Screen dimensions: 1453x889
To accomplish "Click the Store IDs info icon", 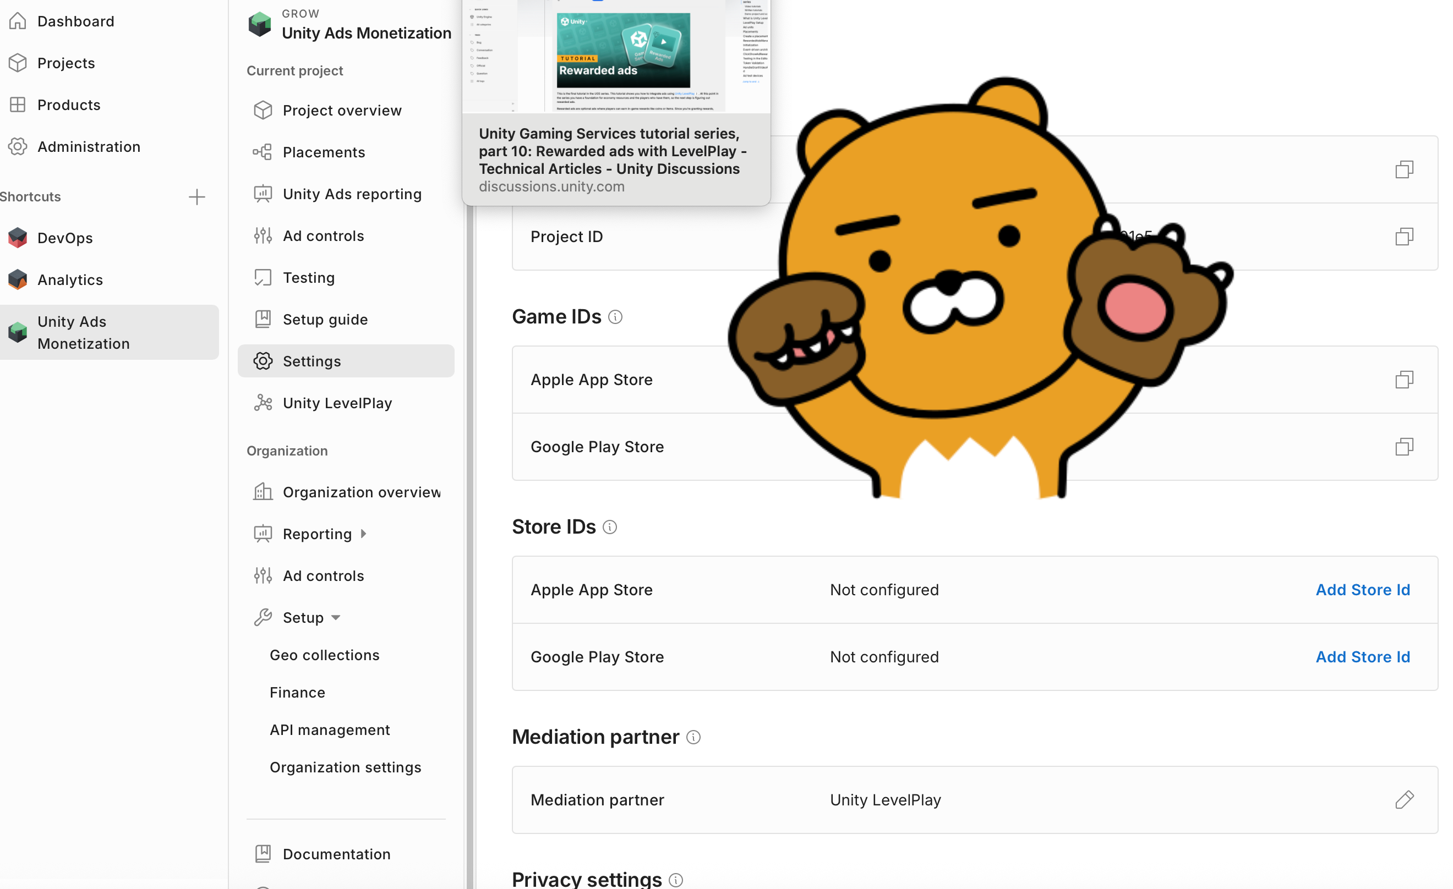I will 610,527.
